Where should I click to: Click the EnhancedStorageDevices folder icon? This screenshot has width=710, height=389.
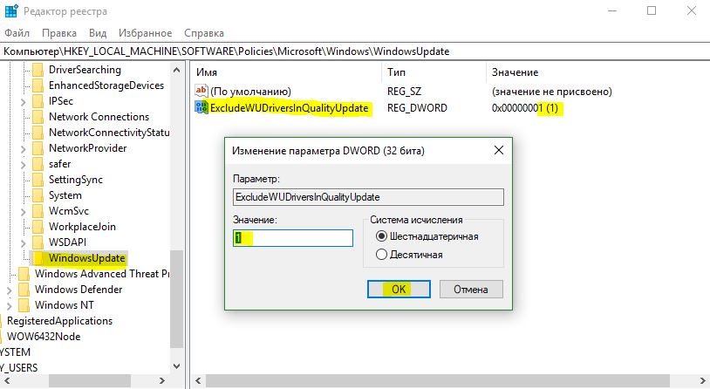(38, 85)
